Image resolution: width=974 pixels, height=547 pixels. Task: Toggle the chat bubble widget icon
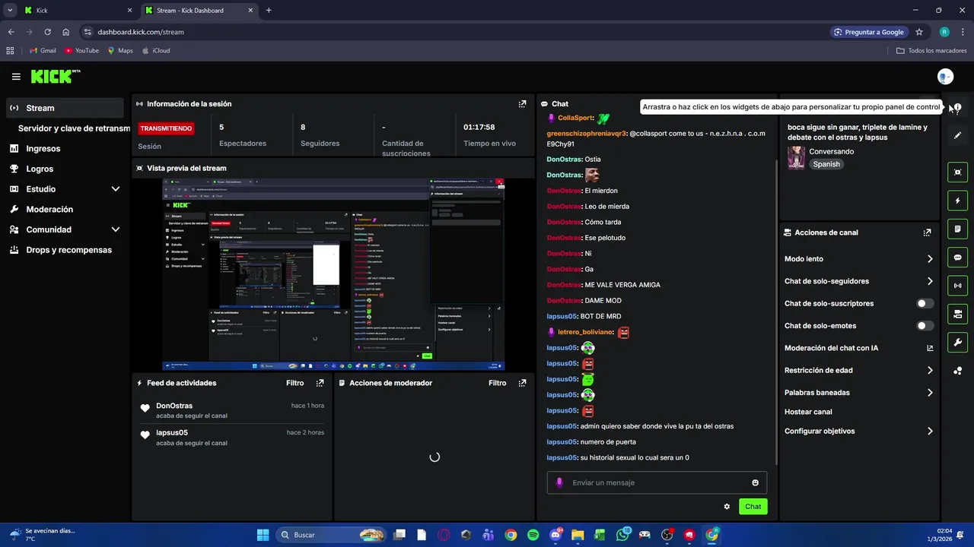pos(958,258)
